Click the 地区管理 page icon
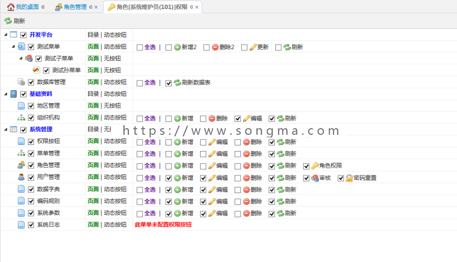The width and height of the screenshot is (457, 262). pos(21,105)
